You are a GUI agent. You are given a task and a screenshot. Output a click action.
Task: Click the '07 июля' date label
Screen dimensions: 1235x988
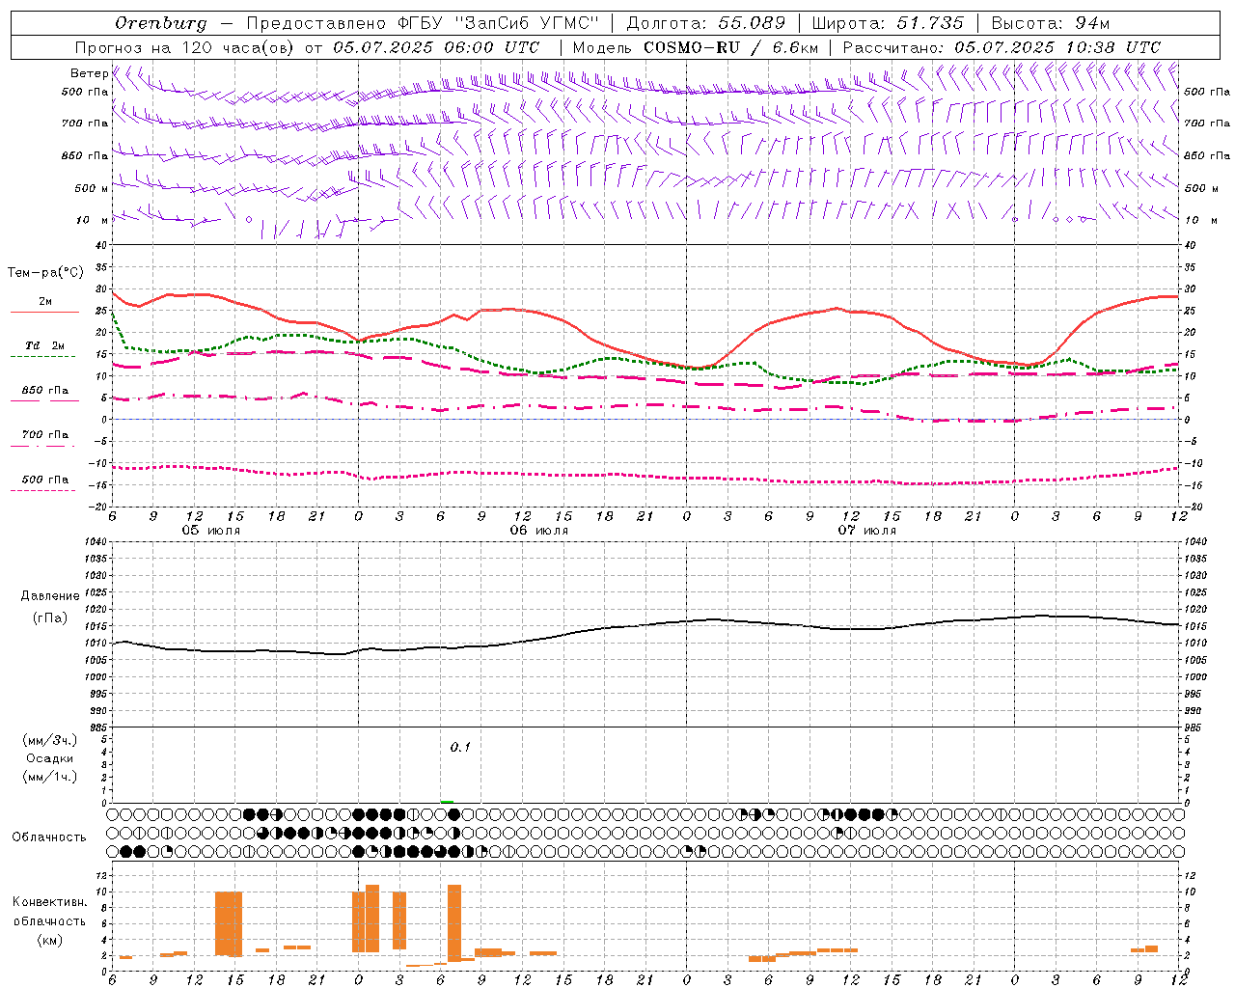867,531
